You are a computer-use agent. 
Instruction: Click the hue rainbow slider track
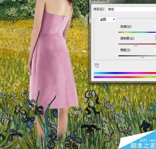click(137, 32)
